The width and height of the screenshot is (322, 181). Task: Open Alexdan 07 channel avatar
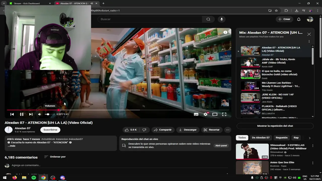tap(9, 130)
